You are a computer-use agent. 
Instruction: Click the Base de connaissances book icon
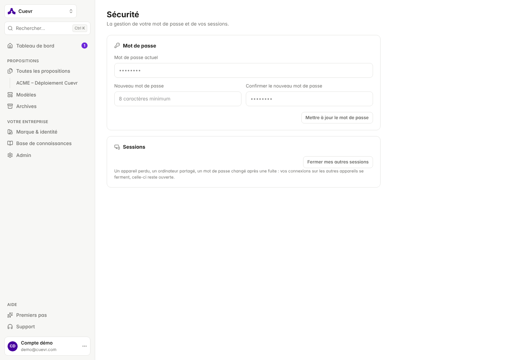point(10,143)
